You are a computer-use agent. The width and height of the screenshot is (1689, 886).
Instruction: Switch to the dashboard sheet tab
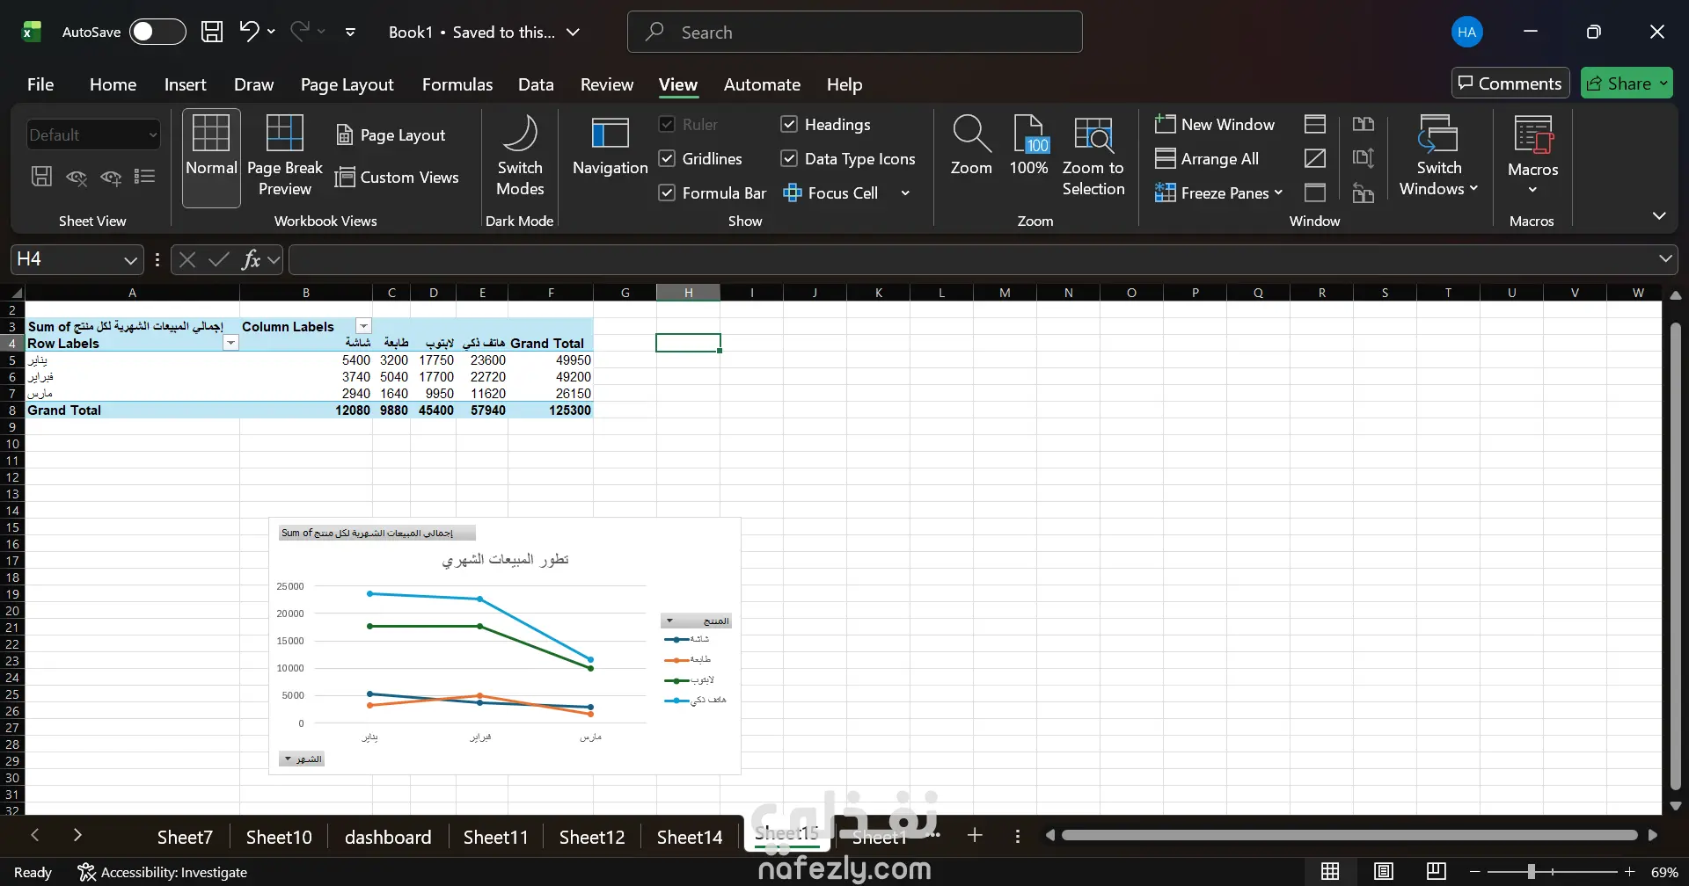[388, 837]
